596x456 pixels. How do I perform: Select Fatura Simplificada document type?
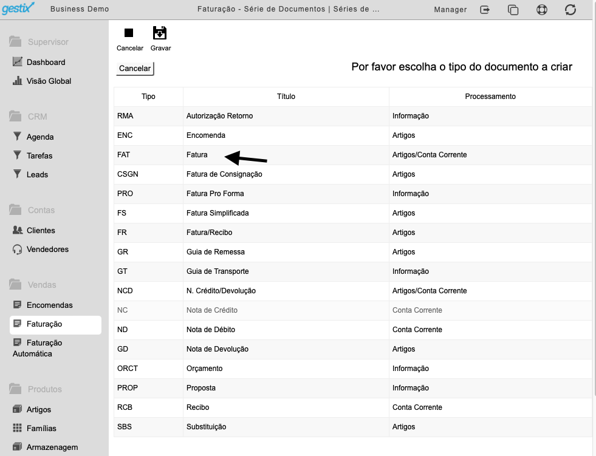click(x=218, y=213)
